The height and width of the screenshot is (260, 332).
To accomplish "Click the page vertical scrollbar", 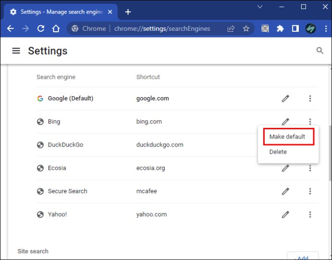I will (330, 153).
